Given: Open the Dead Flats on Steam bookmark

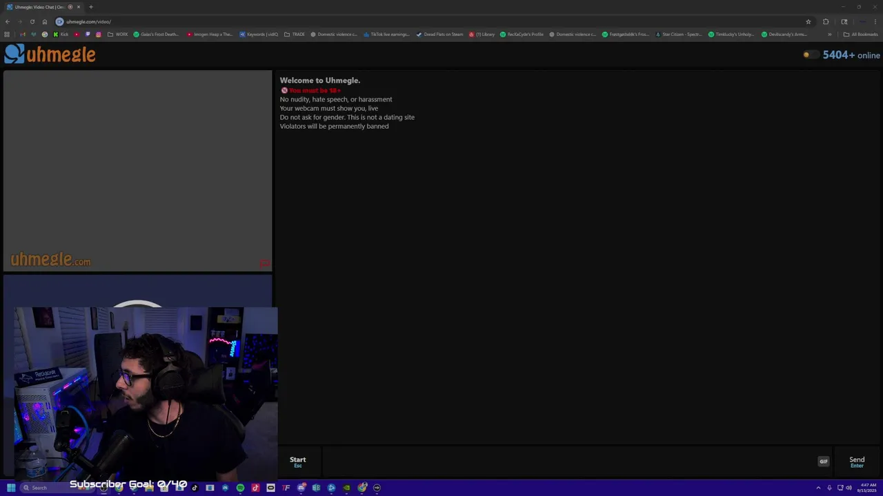Looking at the screenshot, I should (439, 34).
